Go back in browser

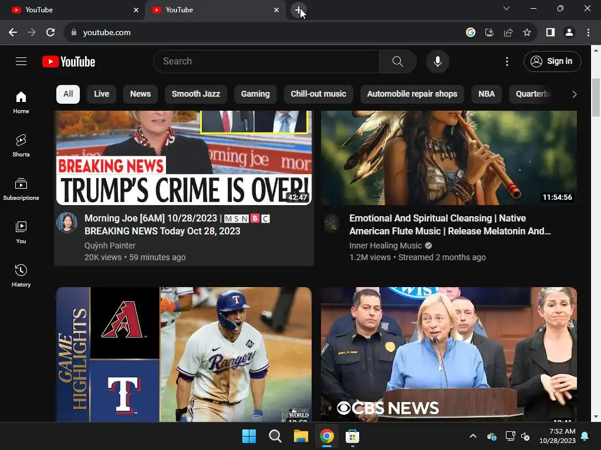click(13, 33)
